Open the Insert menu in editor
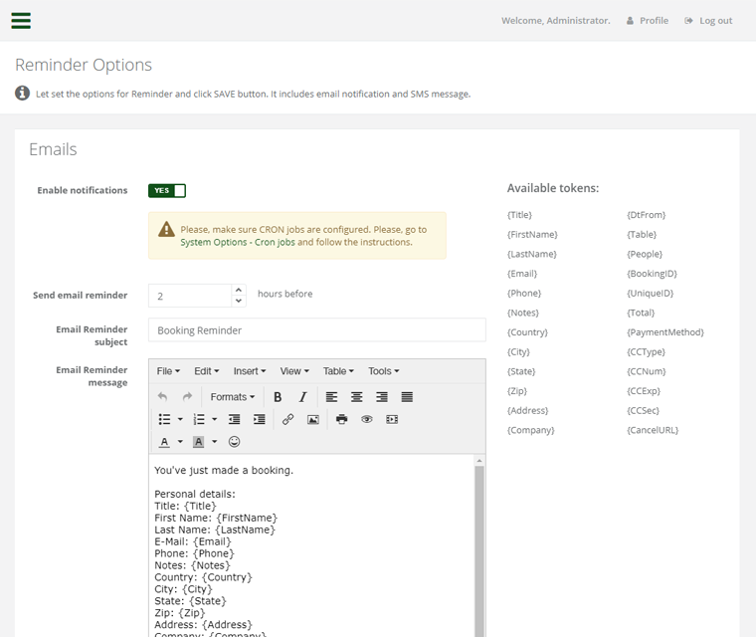Image resolution: width=756 pixels, height=637 pixels. pyautogui.click(x=250, y=371)
